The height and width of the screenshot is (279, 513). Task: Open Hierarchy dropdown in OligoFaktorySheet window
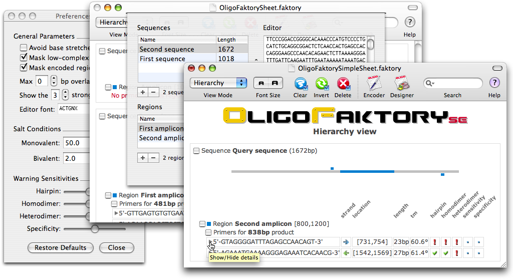112,22
